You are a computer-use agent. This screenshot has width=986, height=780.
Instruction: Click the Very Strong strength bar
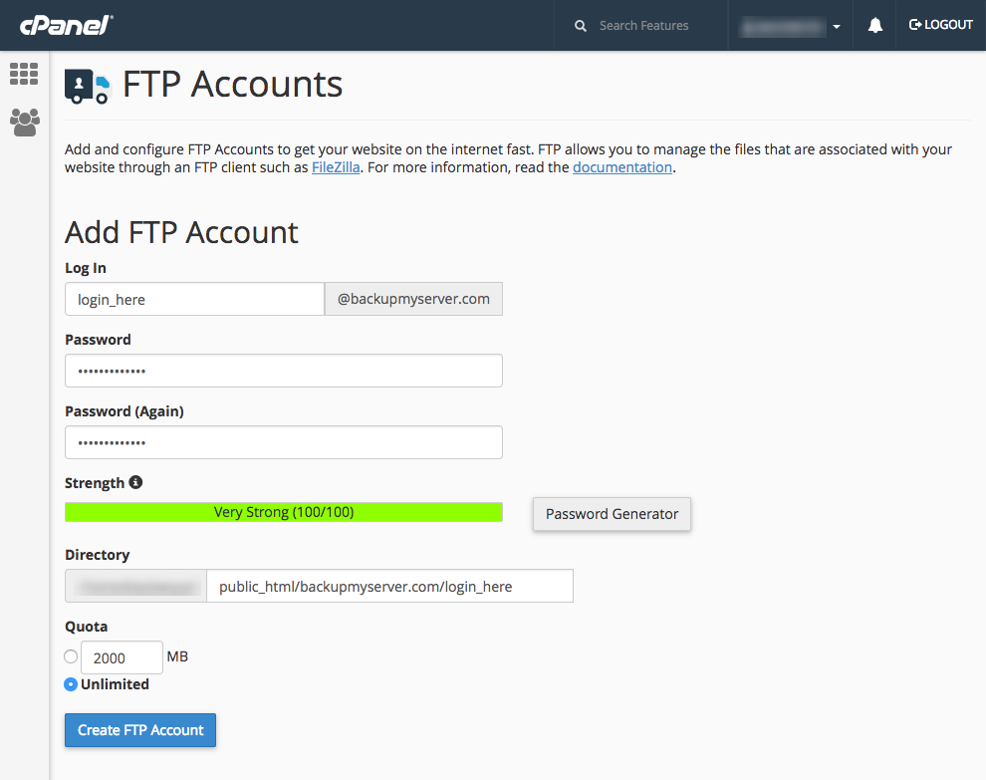(284, 512)
